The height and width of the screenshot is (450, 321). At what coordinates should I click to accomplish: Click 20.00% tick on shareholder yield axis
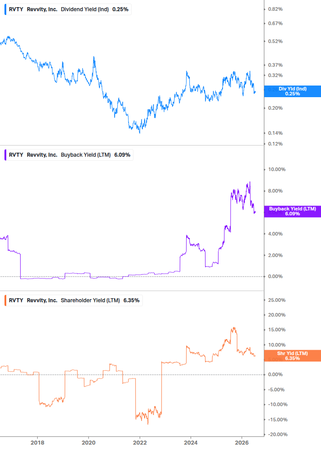point(277,315)
